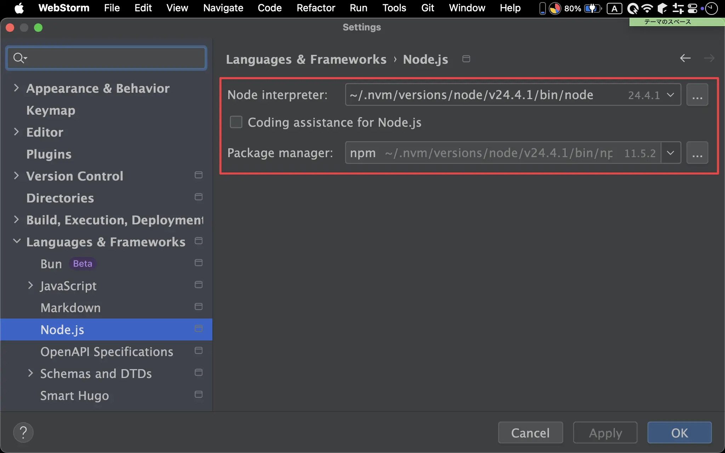Click the Languages & Frameworks breadcrumb link
The width and height of the screenshot is (725, 453).
pyautogui.click(x=306, y=59)
